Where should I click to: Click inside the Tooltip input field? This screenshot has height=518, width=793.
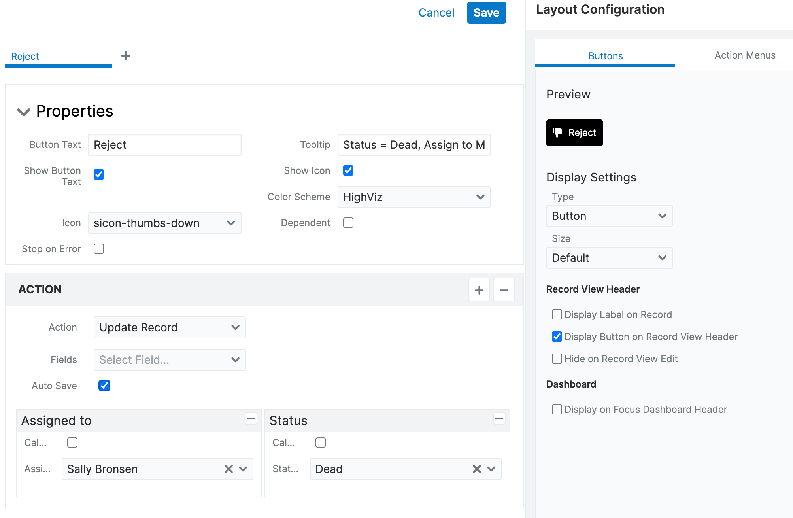pos(413,145)
